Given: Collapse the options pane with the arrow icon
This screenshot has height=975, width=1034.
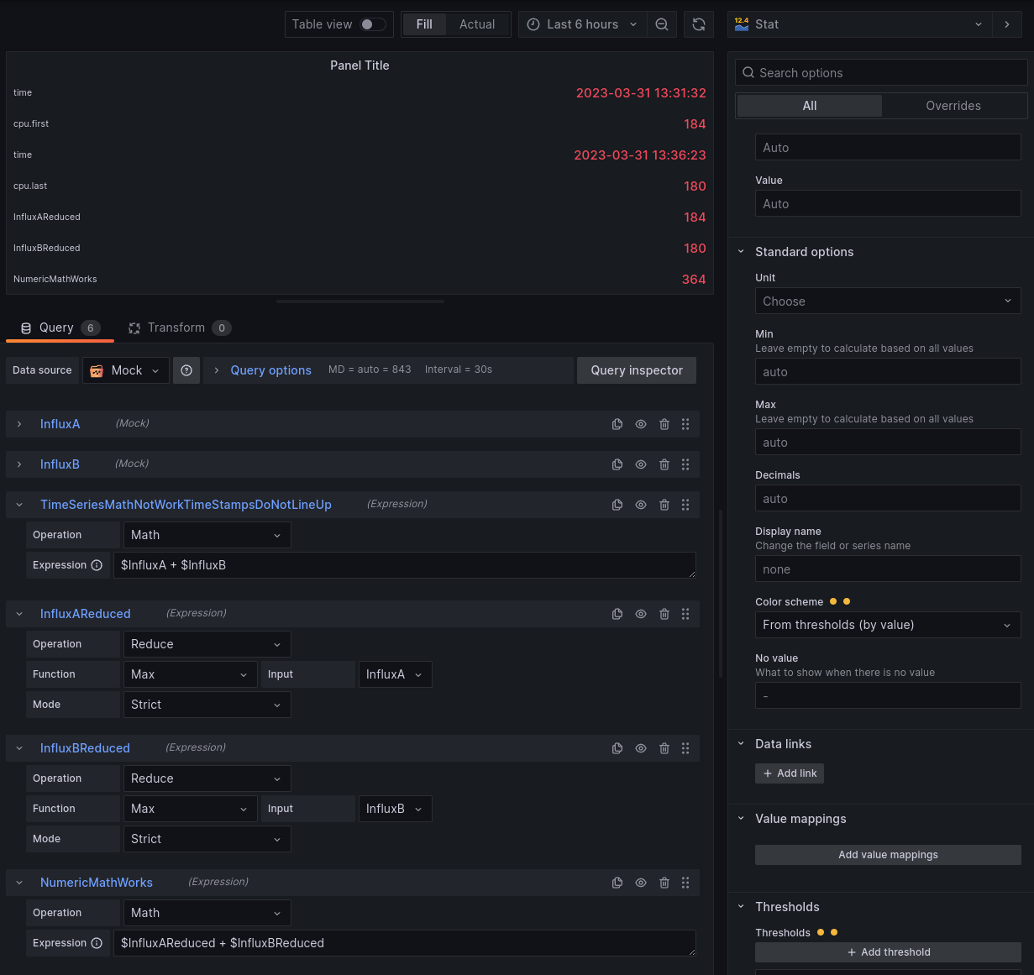Looking at the screenshot, I should tap(1006, 24).
